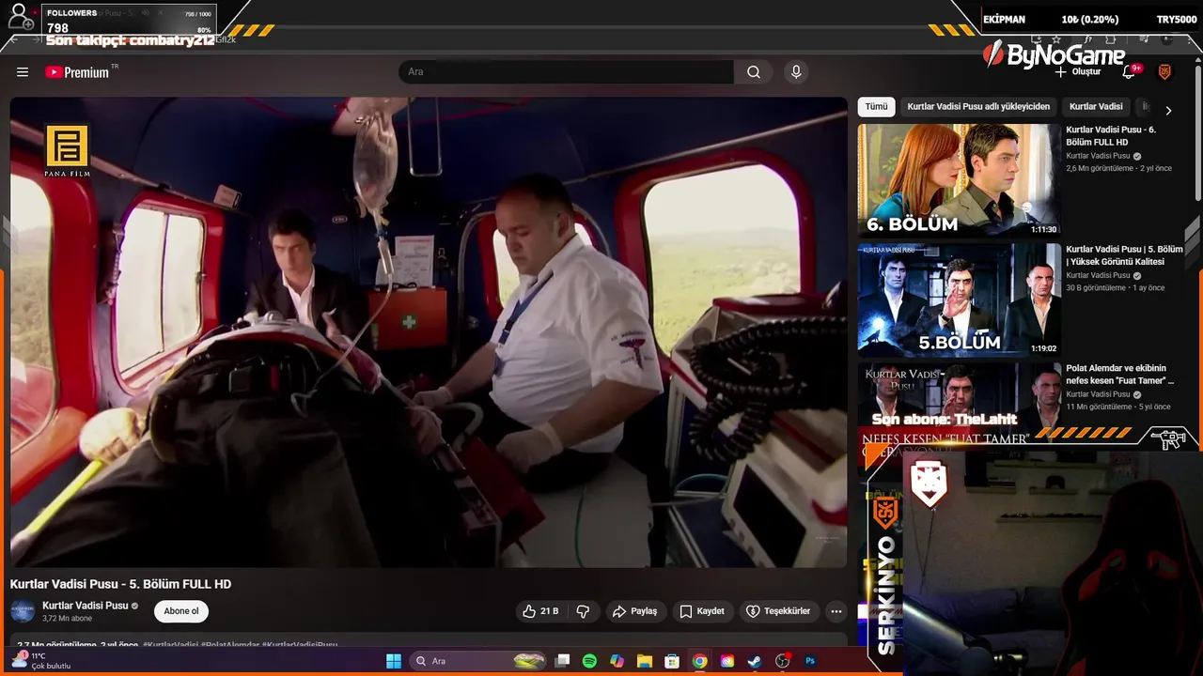This screenshot has height=676, width=1203.
Task: Open '5. Bölüm | Yüksek Görüntü Kalitesi' title
Action: tap(1124, 255)
